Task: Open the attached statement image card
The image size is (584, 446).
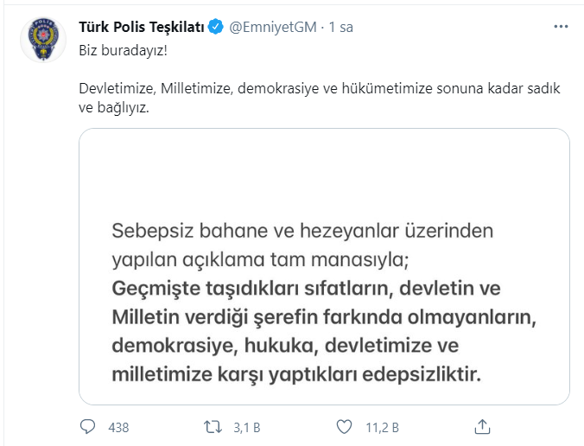Action: click(x=324, y=266)
